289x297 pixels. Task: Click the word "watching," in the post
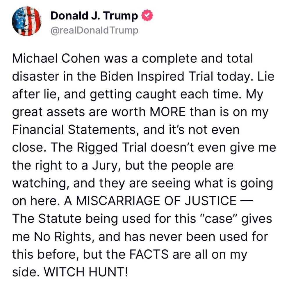click(40, 183)
